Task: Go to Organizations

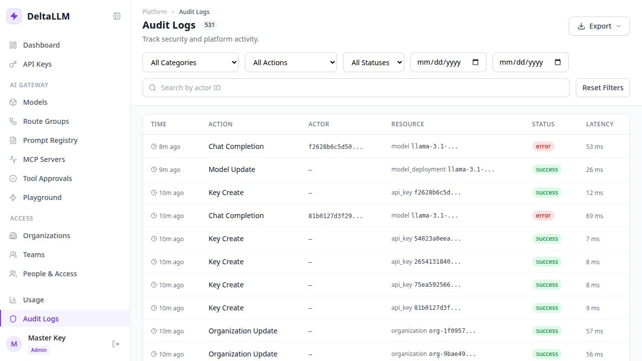Action: click(65, 236)
